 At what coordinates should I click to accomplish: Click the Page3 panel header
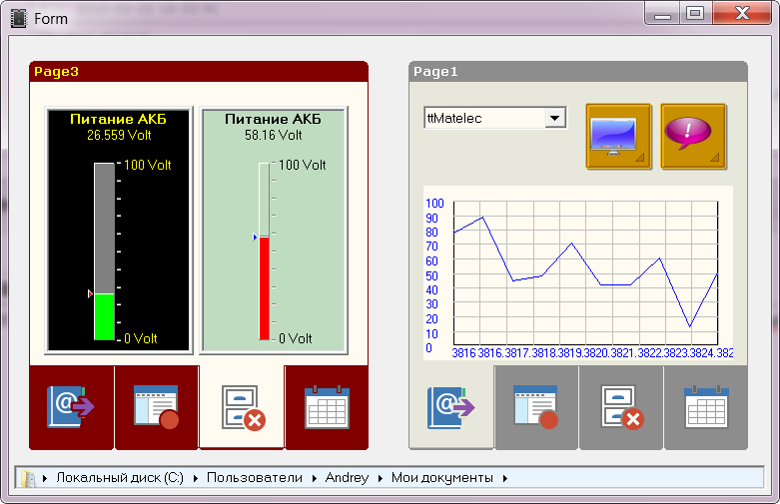[x=199, y=72]
